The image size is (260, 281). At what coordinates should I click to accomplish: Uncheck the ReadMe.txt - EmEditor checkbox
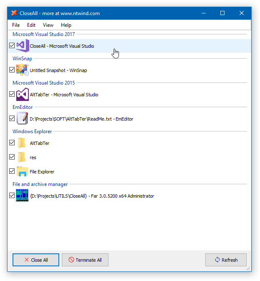pyautogui.click(x=12, y=118)
